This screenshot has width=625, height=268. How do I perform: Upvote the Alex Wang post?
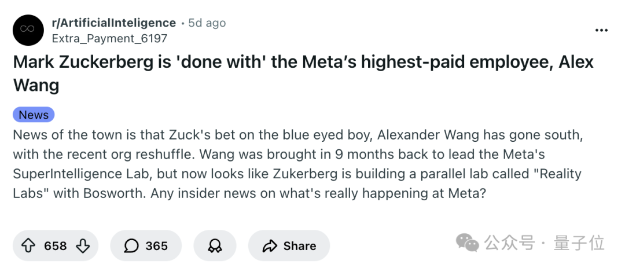point(28,246)
